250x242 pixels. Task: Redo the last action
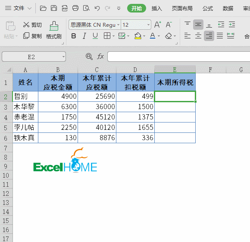tap(108, 8)
